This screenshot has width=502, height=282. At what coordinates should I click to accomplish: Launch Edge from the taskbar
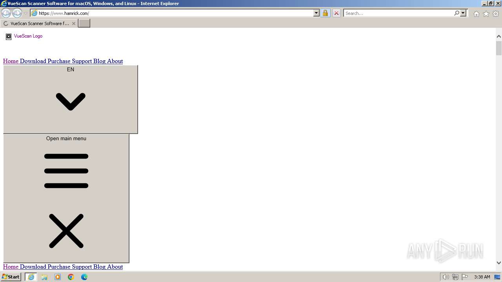84,277
